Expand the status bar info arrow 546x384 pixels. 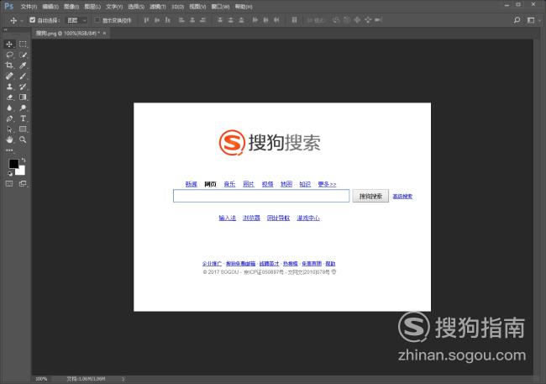tap(123, 379)
